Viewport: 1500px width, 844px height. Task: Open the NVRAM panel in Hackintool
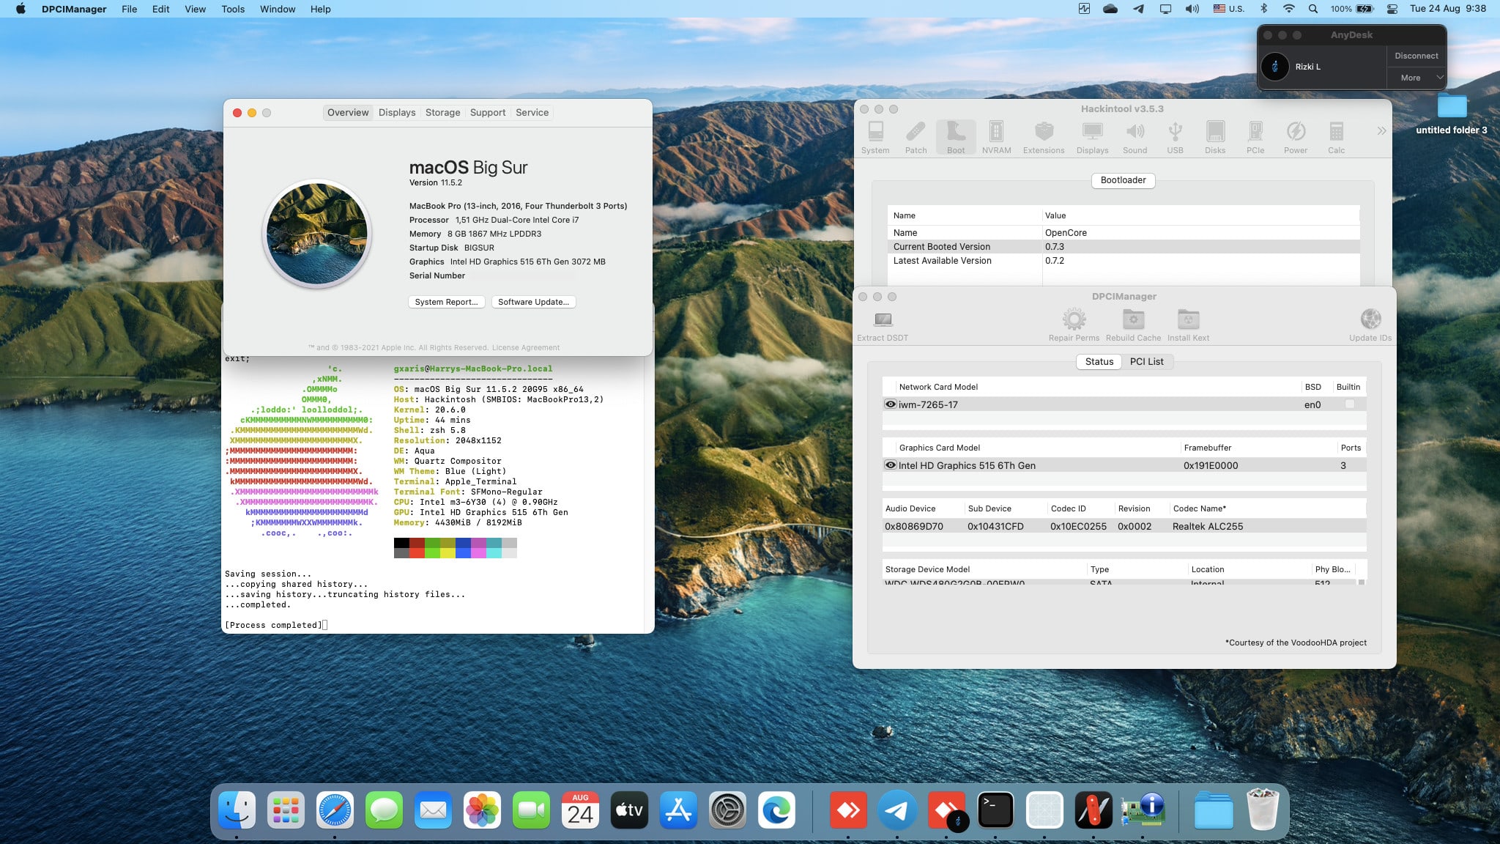(x=996, y=136)
